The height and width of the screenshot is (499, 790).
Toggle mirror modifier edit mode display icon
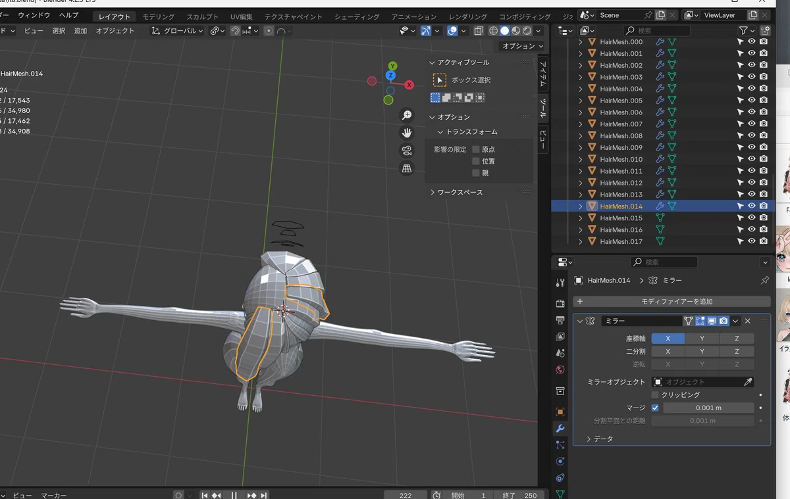[700, 321]
